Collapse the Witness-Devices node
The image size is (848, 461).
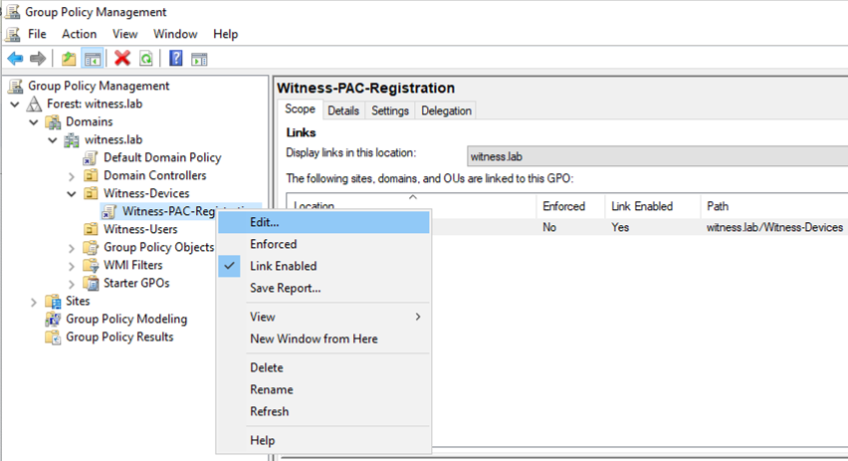[x=72, y=194]
